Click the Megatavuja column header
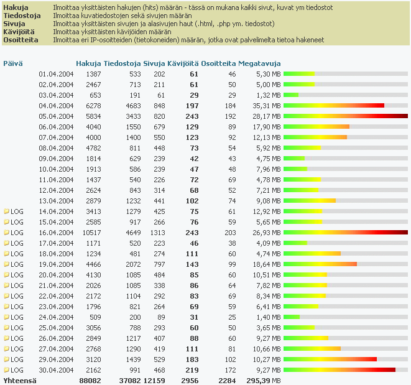 tap(260, 63)
